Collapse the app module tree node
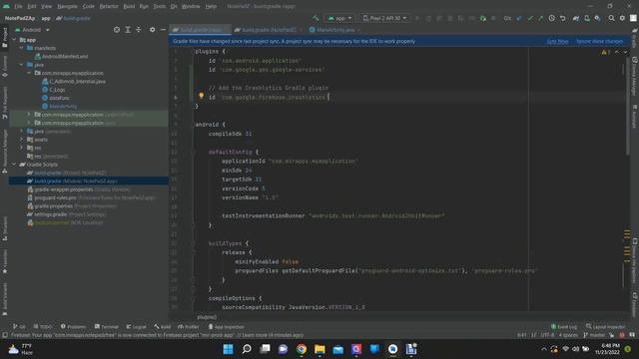The width and height of the screenshot is (639, 359). (14, 40)
